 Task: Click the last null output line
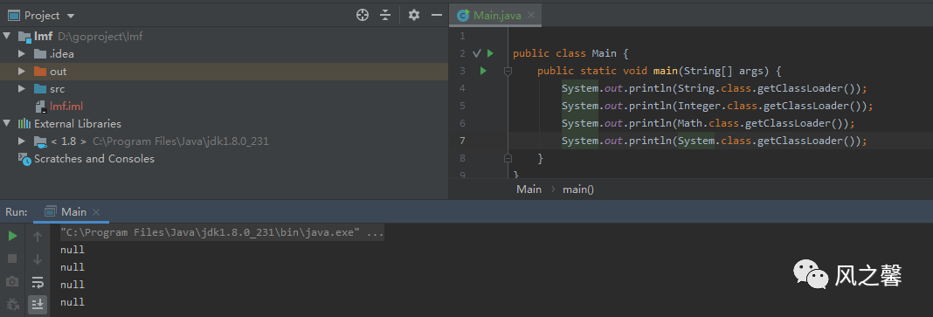point(72,302)
